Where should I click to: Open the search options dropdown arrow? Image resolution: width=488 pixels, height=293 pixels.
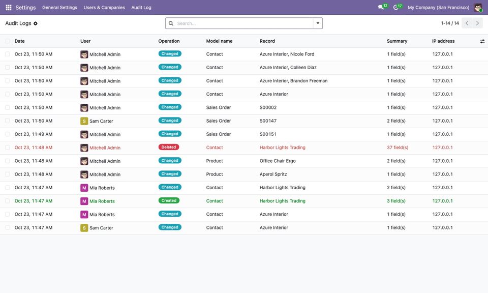pos(318,23)
